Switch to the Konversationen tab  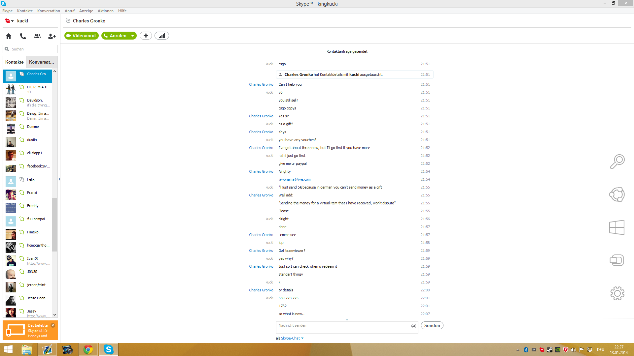tap(42, 62)
